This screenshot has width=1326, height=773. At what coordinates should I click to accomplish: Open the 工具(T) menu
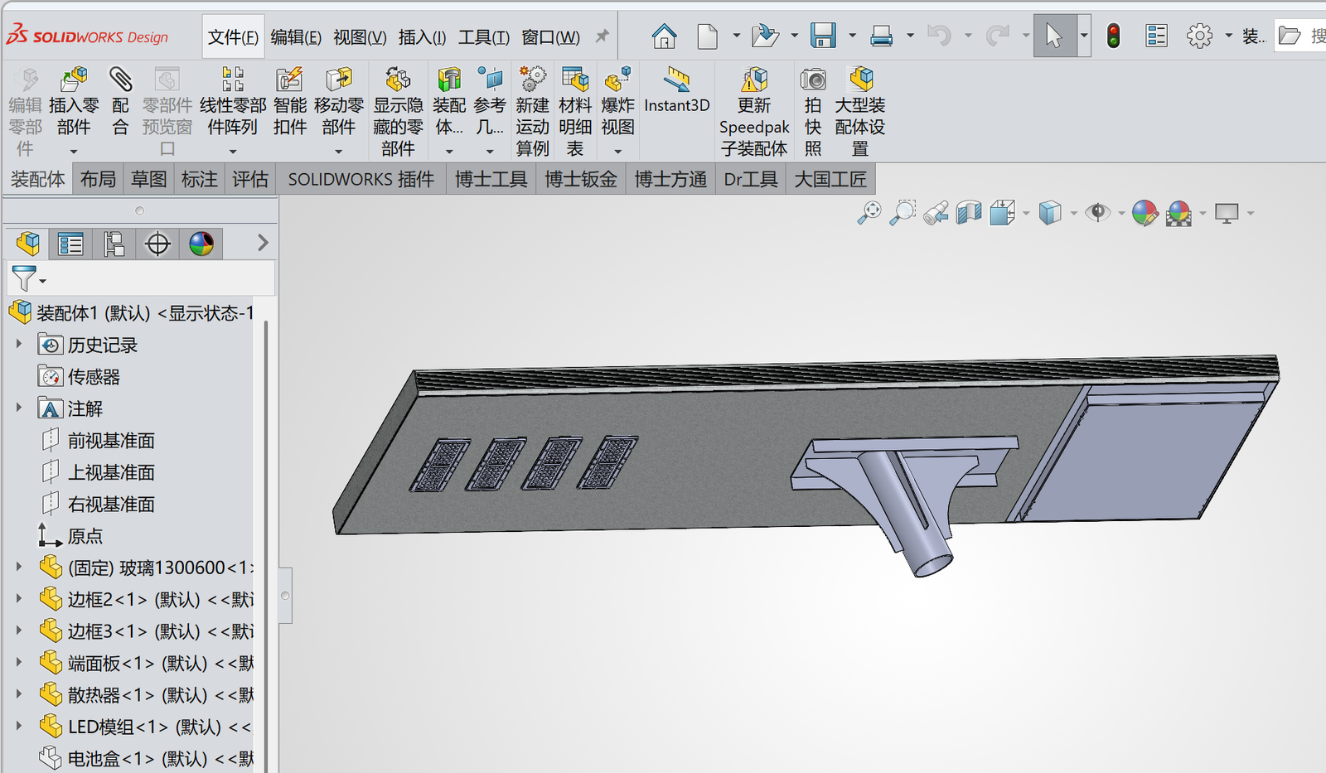[x=484, y=36]
